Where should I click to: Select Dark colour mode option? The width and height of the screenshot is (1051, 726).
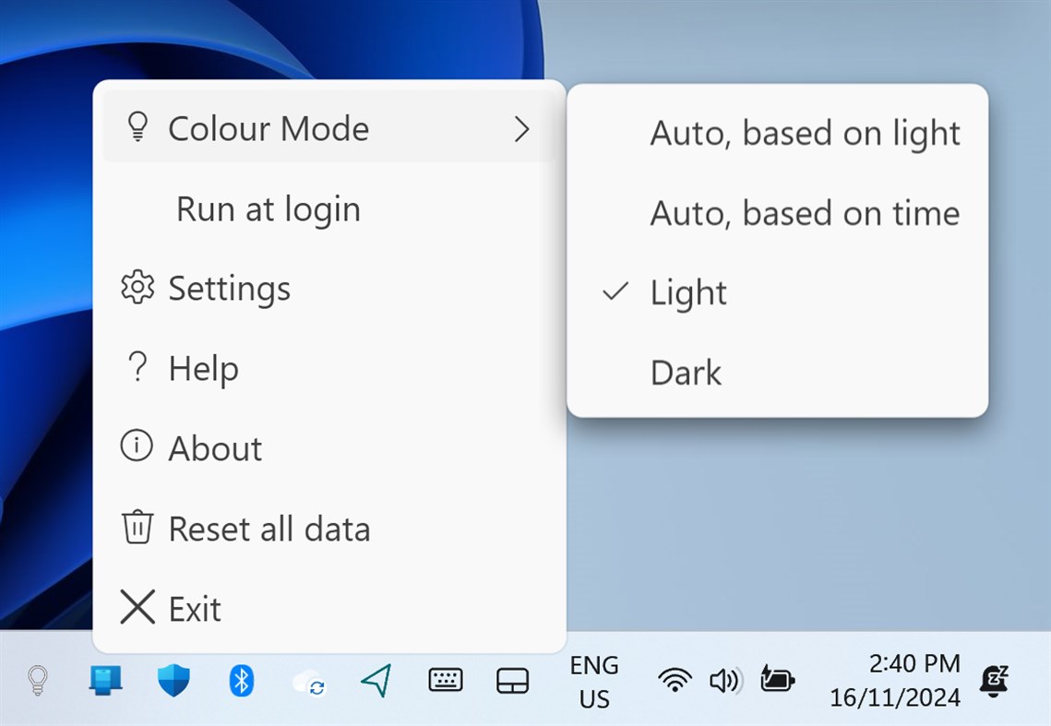[x=686, y=374]
